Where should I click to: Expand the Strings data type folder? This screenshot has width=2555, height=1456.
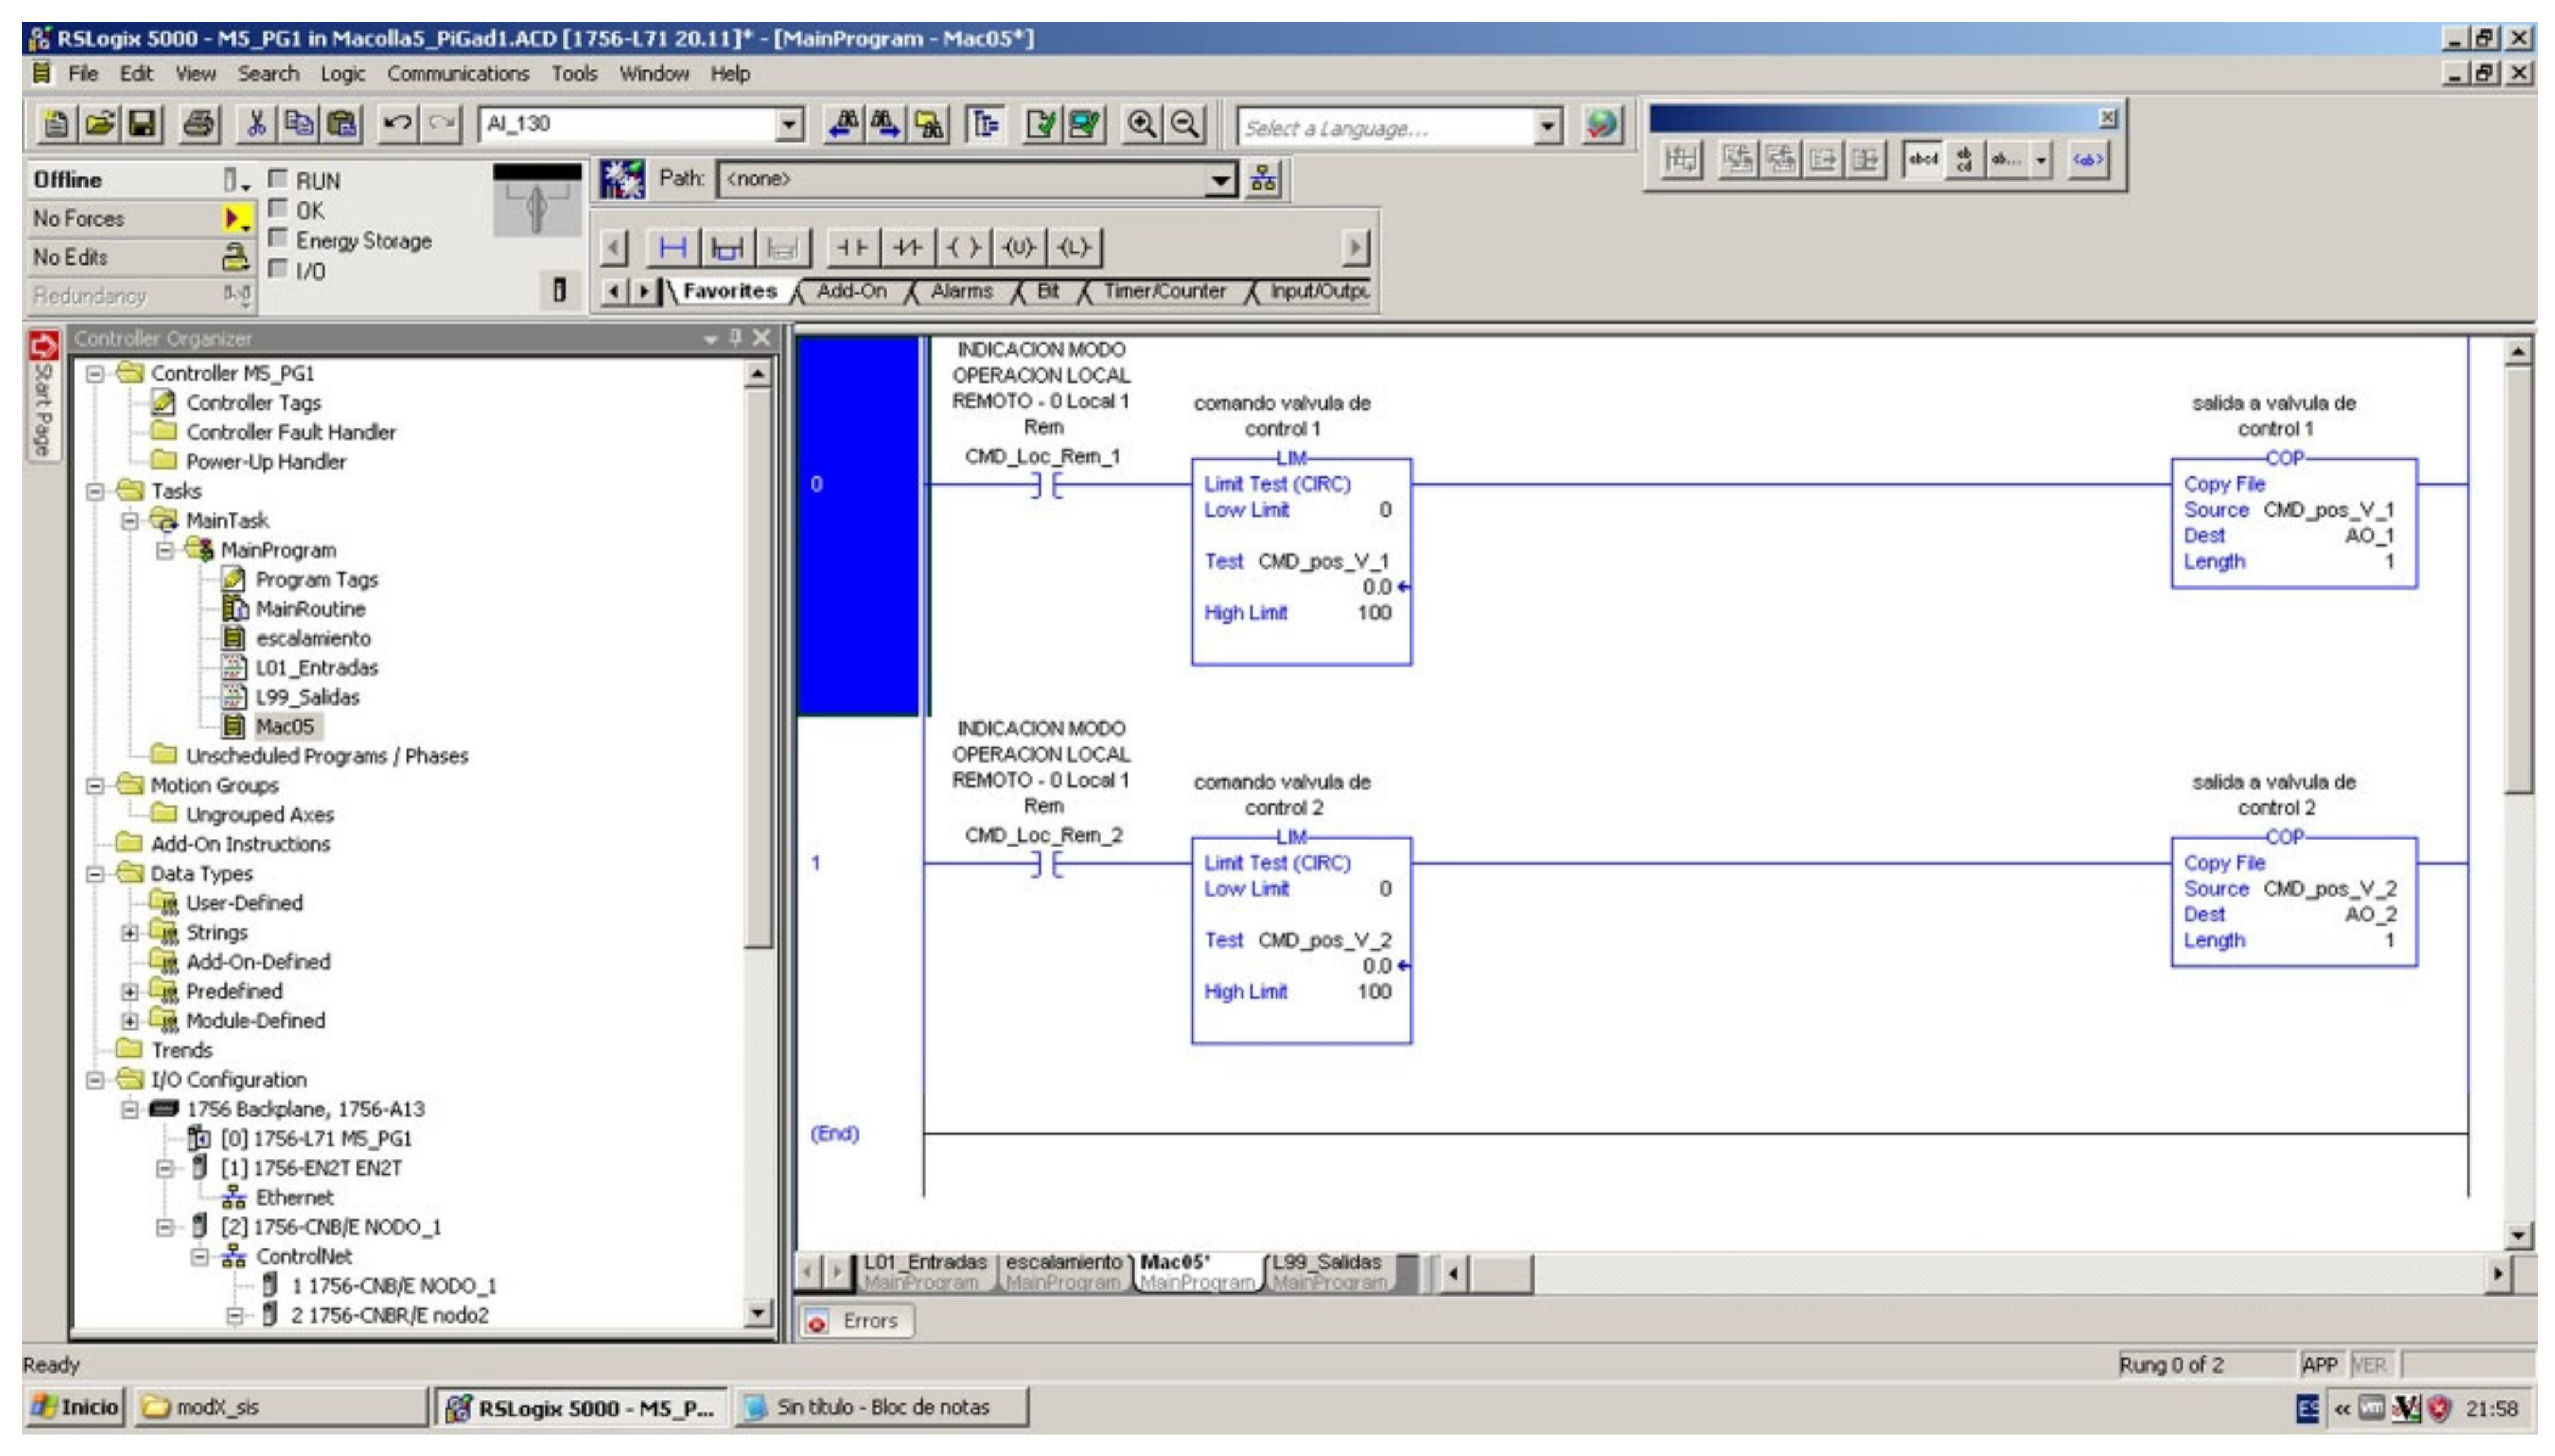129,933
